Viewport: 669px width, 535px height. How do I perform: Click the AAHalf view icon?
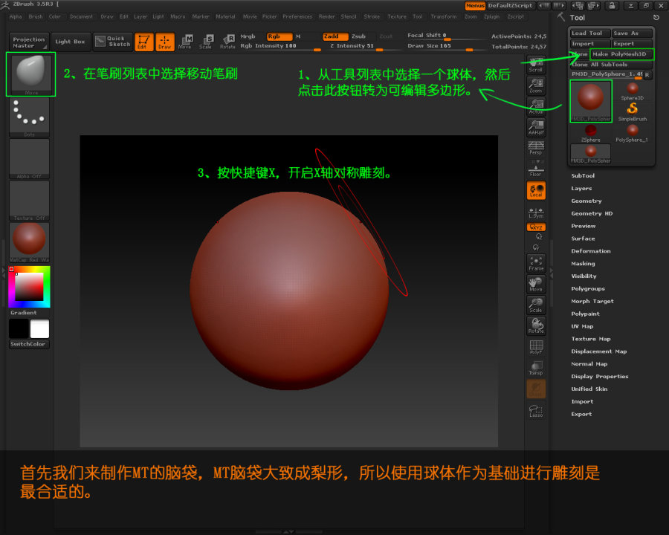(x=536, y=127)
